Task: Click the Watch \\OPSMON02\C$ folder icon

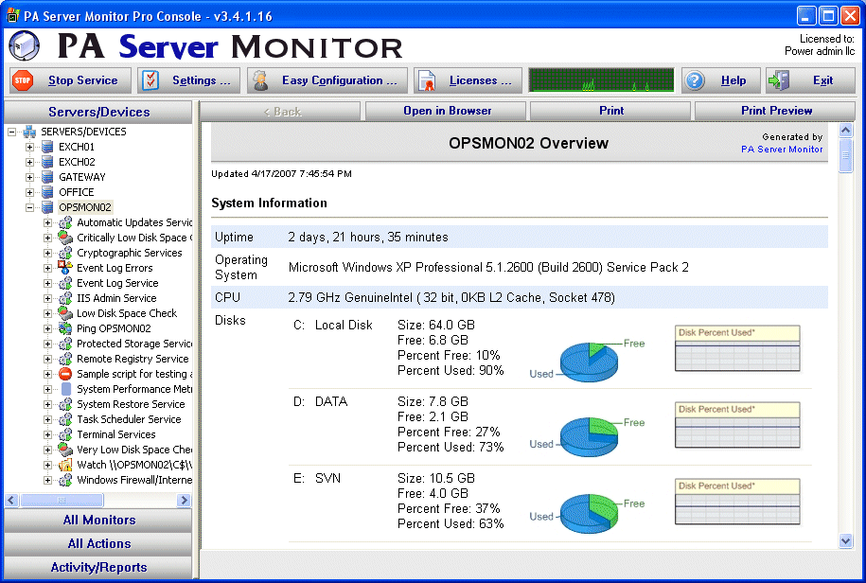Action: click(65, 465)
